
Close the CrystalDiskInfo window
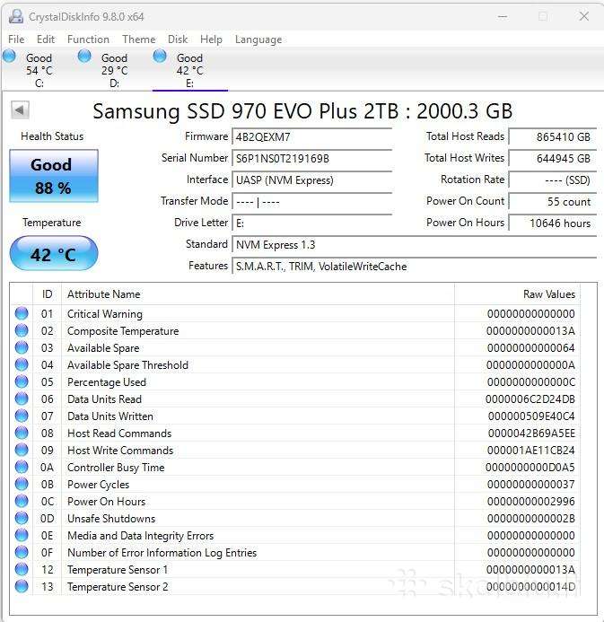[x=583, y=16]
